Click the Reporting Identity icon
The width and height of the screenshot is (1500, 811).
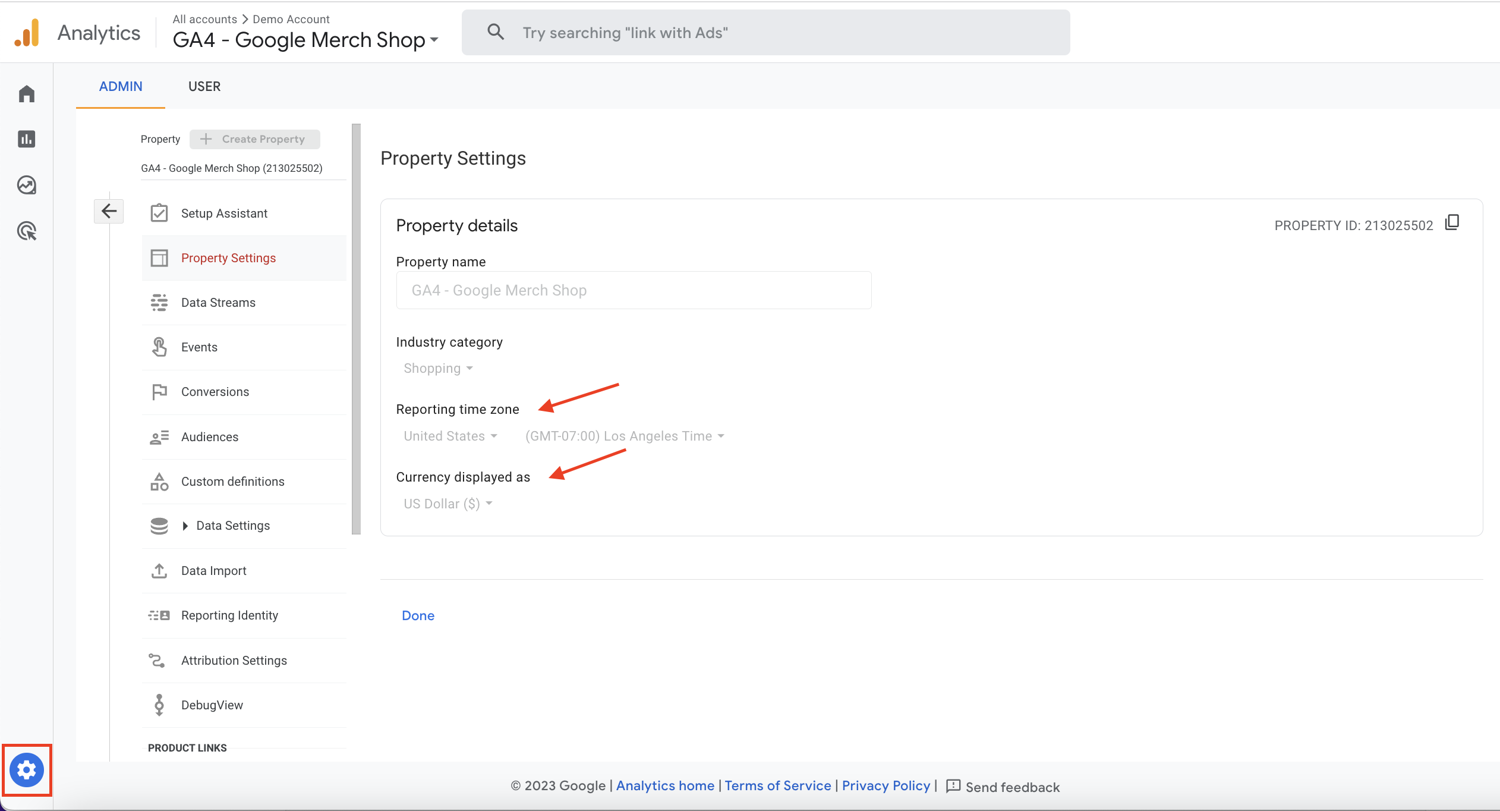pos(159,615)
